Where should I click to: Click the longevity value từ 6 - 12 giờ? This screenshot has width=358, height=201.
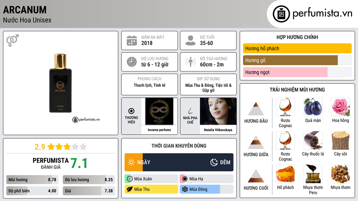tap(155, 65)
